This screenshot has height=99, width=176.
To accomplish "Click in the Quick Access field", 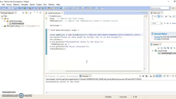I will (159, 8).
